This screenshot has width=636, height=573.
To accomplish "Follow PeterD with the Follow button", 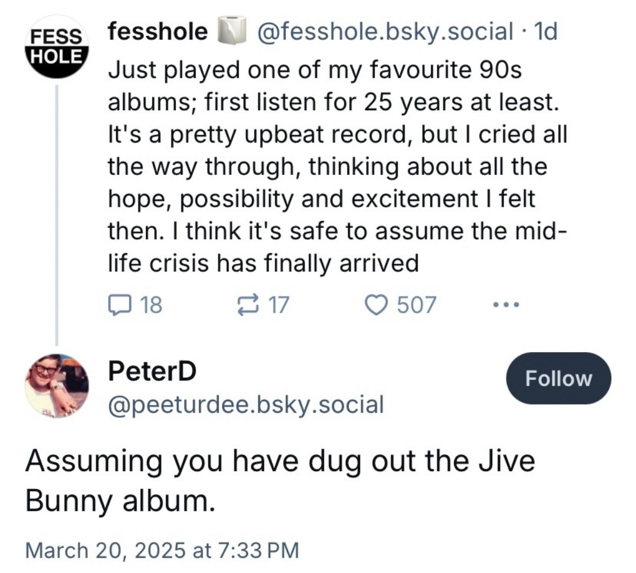I will (x=558, y=378).
